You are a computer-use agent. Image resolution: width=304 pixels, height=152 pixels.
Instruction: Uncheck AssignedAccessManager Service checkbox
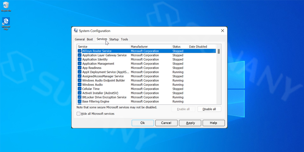(79, 76)
